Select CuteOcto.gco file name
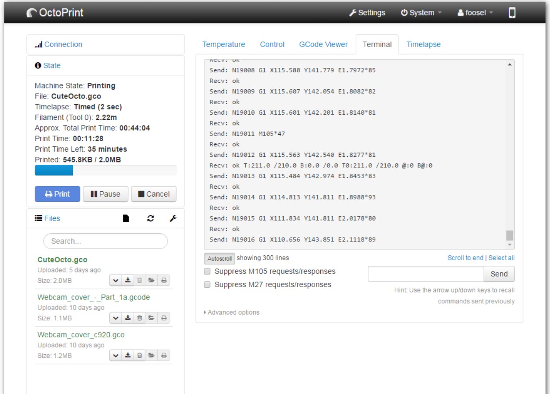Screen dimensions: 550x394 pos(62,260)
